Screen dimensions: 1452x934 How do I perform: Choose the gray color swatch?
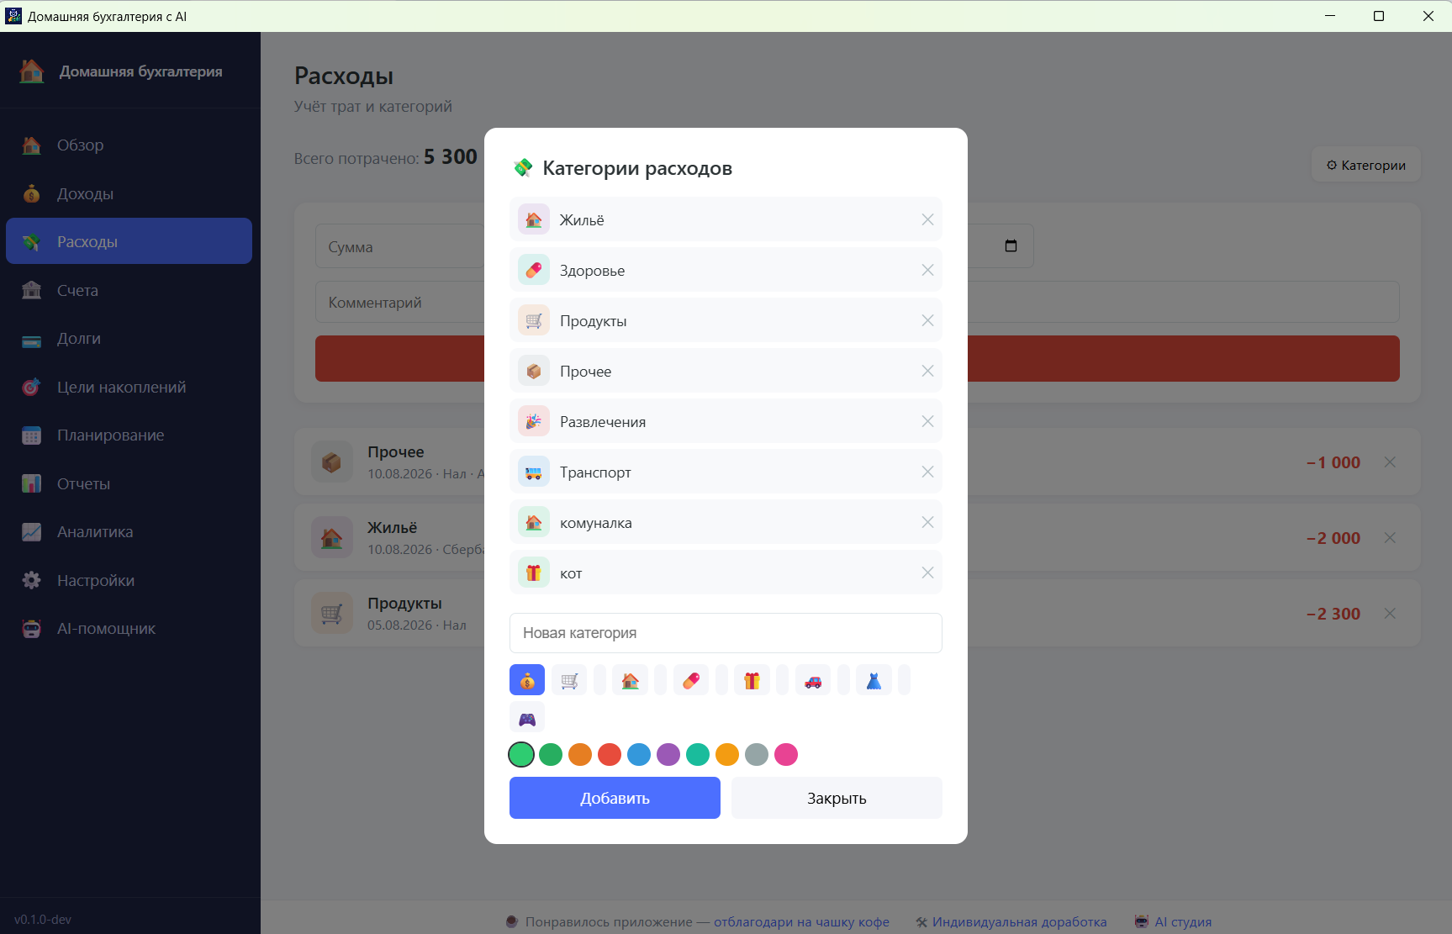tap(757, 754)
